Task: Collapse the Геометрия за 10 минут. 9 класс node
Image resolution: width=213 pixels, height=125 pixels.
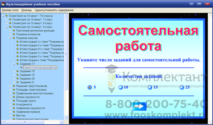Action: (x=6, y=27)
